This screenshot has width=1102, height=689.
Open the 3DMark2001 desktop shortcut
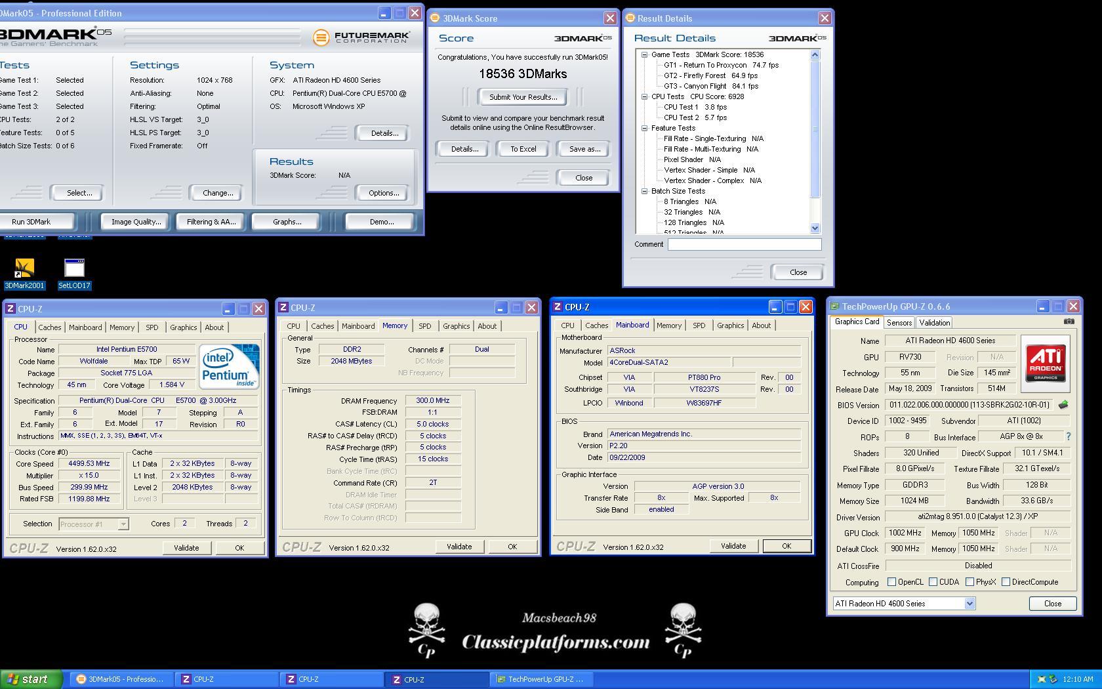(24, 274)
